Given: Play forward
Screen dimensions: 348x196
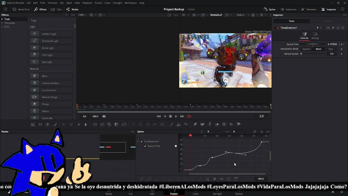Looking at the screenshot, I should [x=176, y=116].
